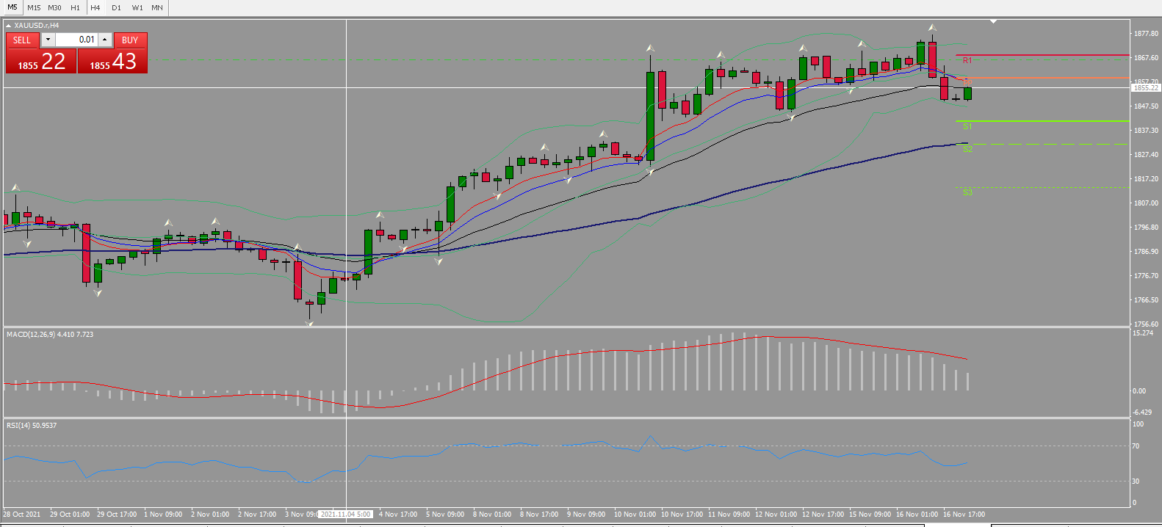Sell at the 1855 22 bid price
The image size is (1162, 527).
41,61
